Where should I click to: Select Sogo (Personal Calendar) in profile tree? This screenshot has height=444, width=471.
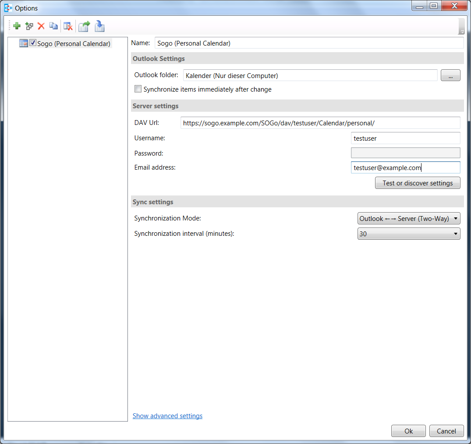(x=74, y=43)
